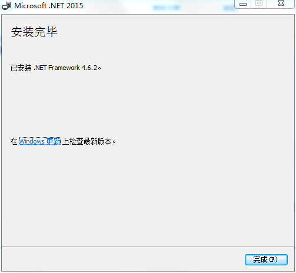Click the text 已安装 .NET Framework 4.6.2。
This screenshot has height=273, width=296.
pyautogui.click(x=56, y=68)
